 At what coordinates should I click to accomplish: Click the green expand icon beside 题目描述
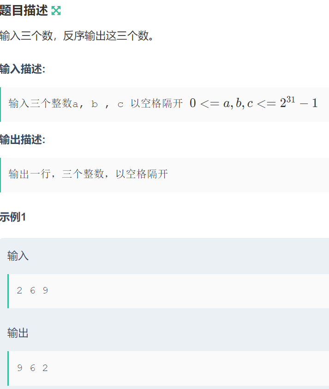click(56, 11)
